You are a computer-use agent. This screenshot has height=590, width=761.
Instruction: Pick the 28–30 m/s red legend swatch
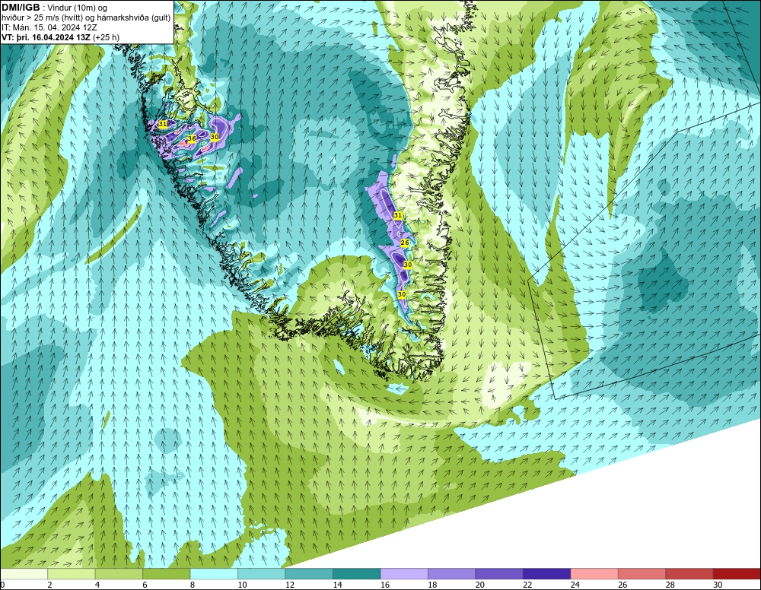point(689,574)
